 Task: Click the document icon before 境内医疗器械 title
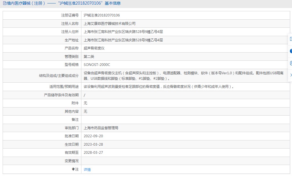pyautogui.click(x=5, y=3)
